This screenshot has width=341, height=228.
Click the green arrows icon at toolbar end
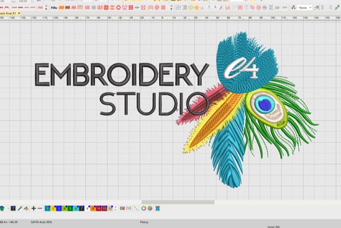coord(337,8)
